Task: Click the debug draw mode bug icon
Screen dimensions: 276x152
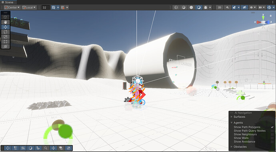Action: (x=206, y=8)
